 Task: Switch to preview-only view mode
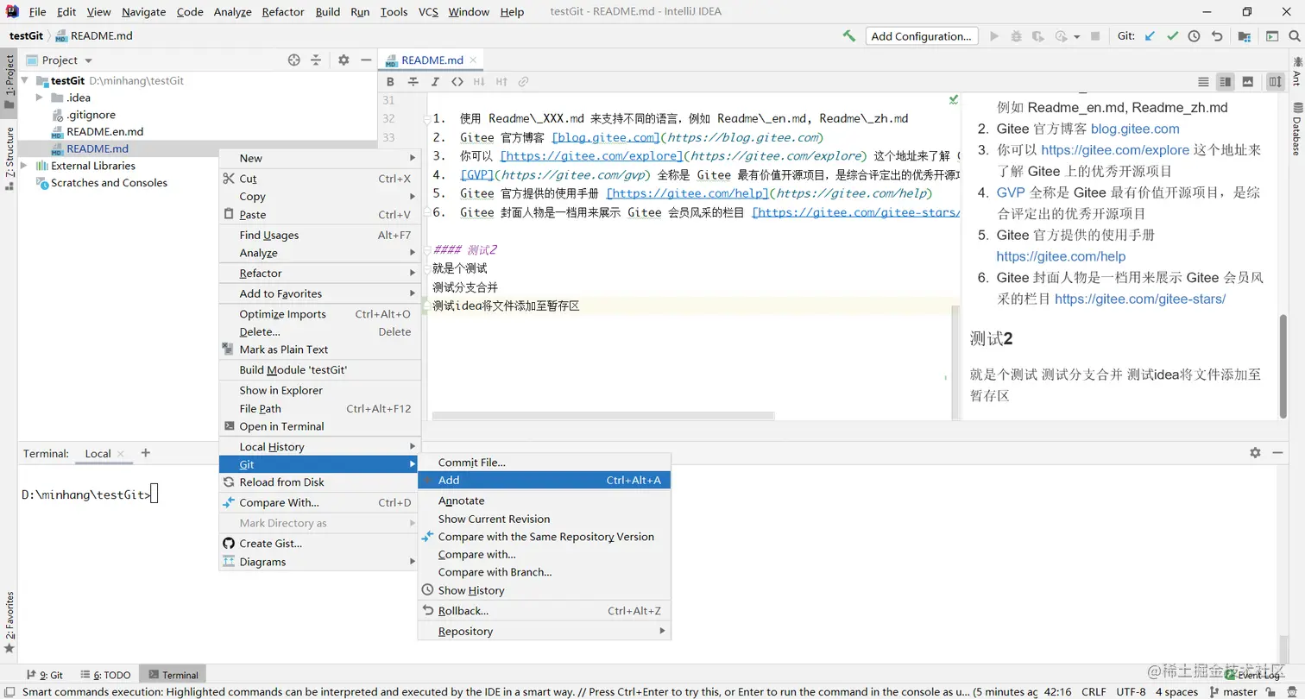click(1248, 82)
